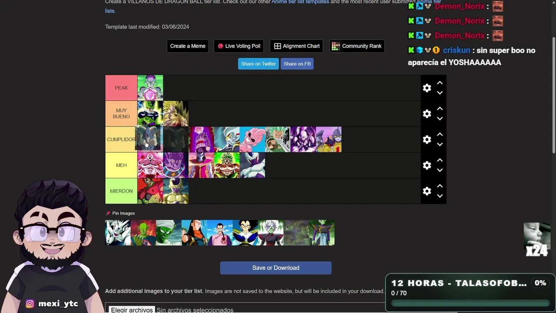The width and height of the screenshot is (556, 313).
Task: Select the MUY BUENO tier label
Action: [x=121, y=113]
